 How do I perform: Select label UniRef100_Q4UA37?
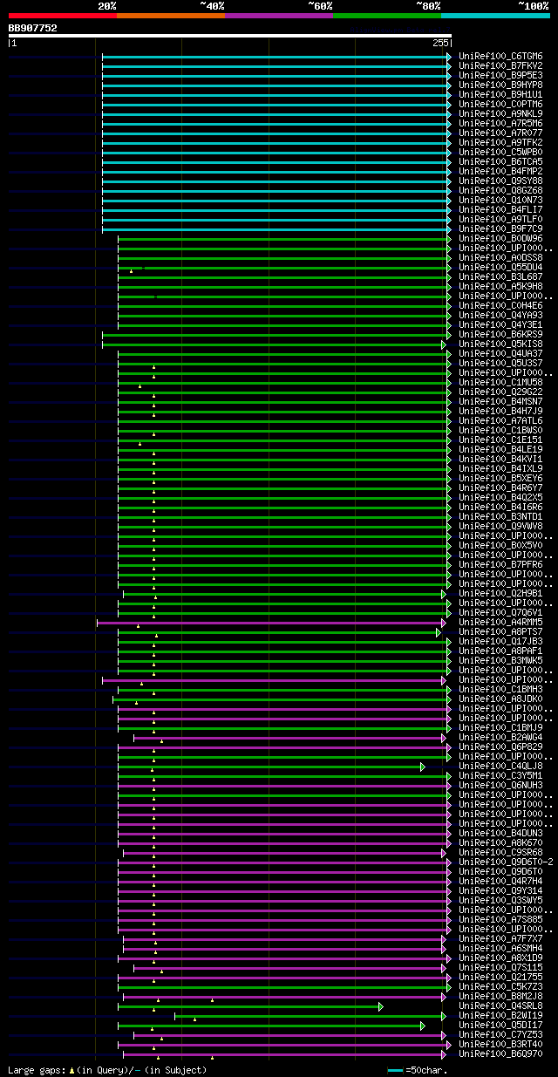[x=500, y=353]
